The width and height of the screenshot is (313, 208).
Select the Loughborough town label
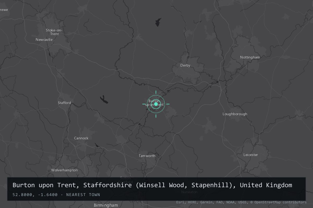point(235,114)
